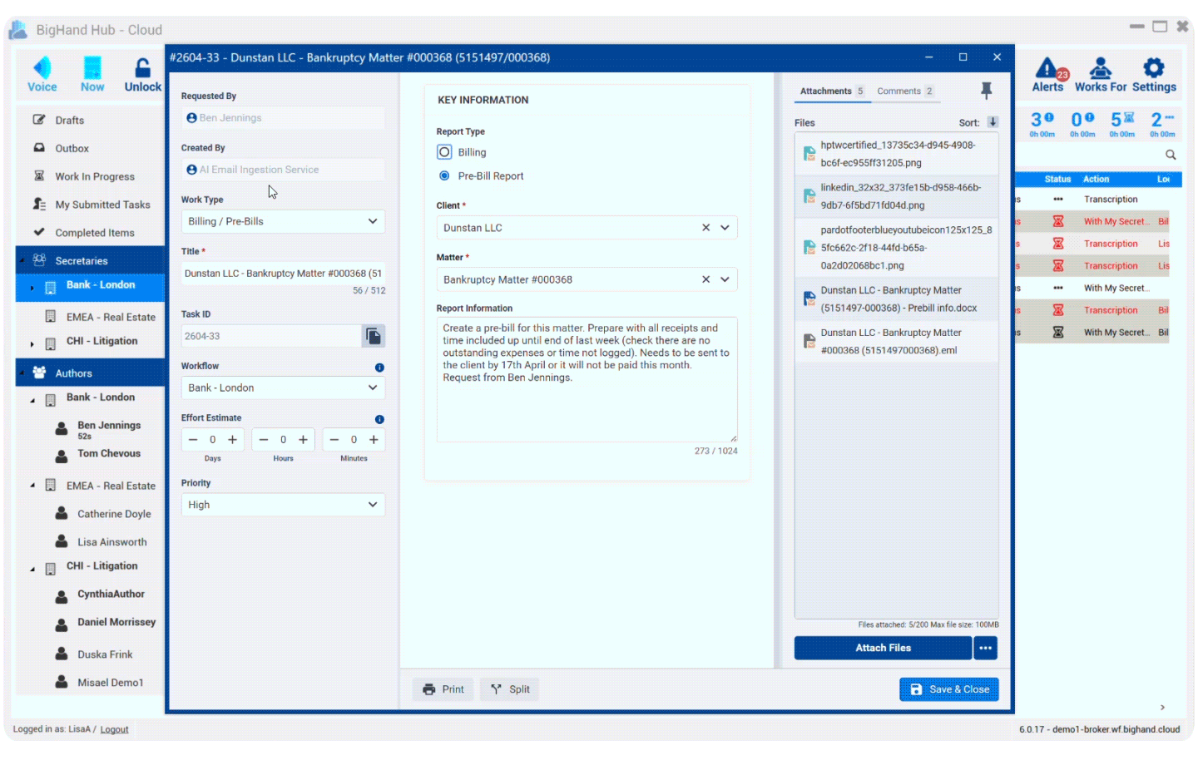Image resolution: width=1198 pixels, height=765 pixels.
Task: Increase the Minutes effort value
Action: 374,440
